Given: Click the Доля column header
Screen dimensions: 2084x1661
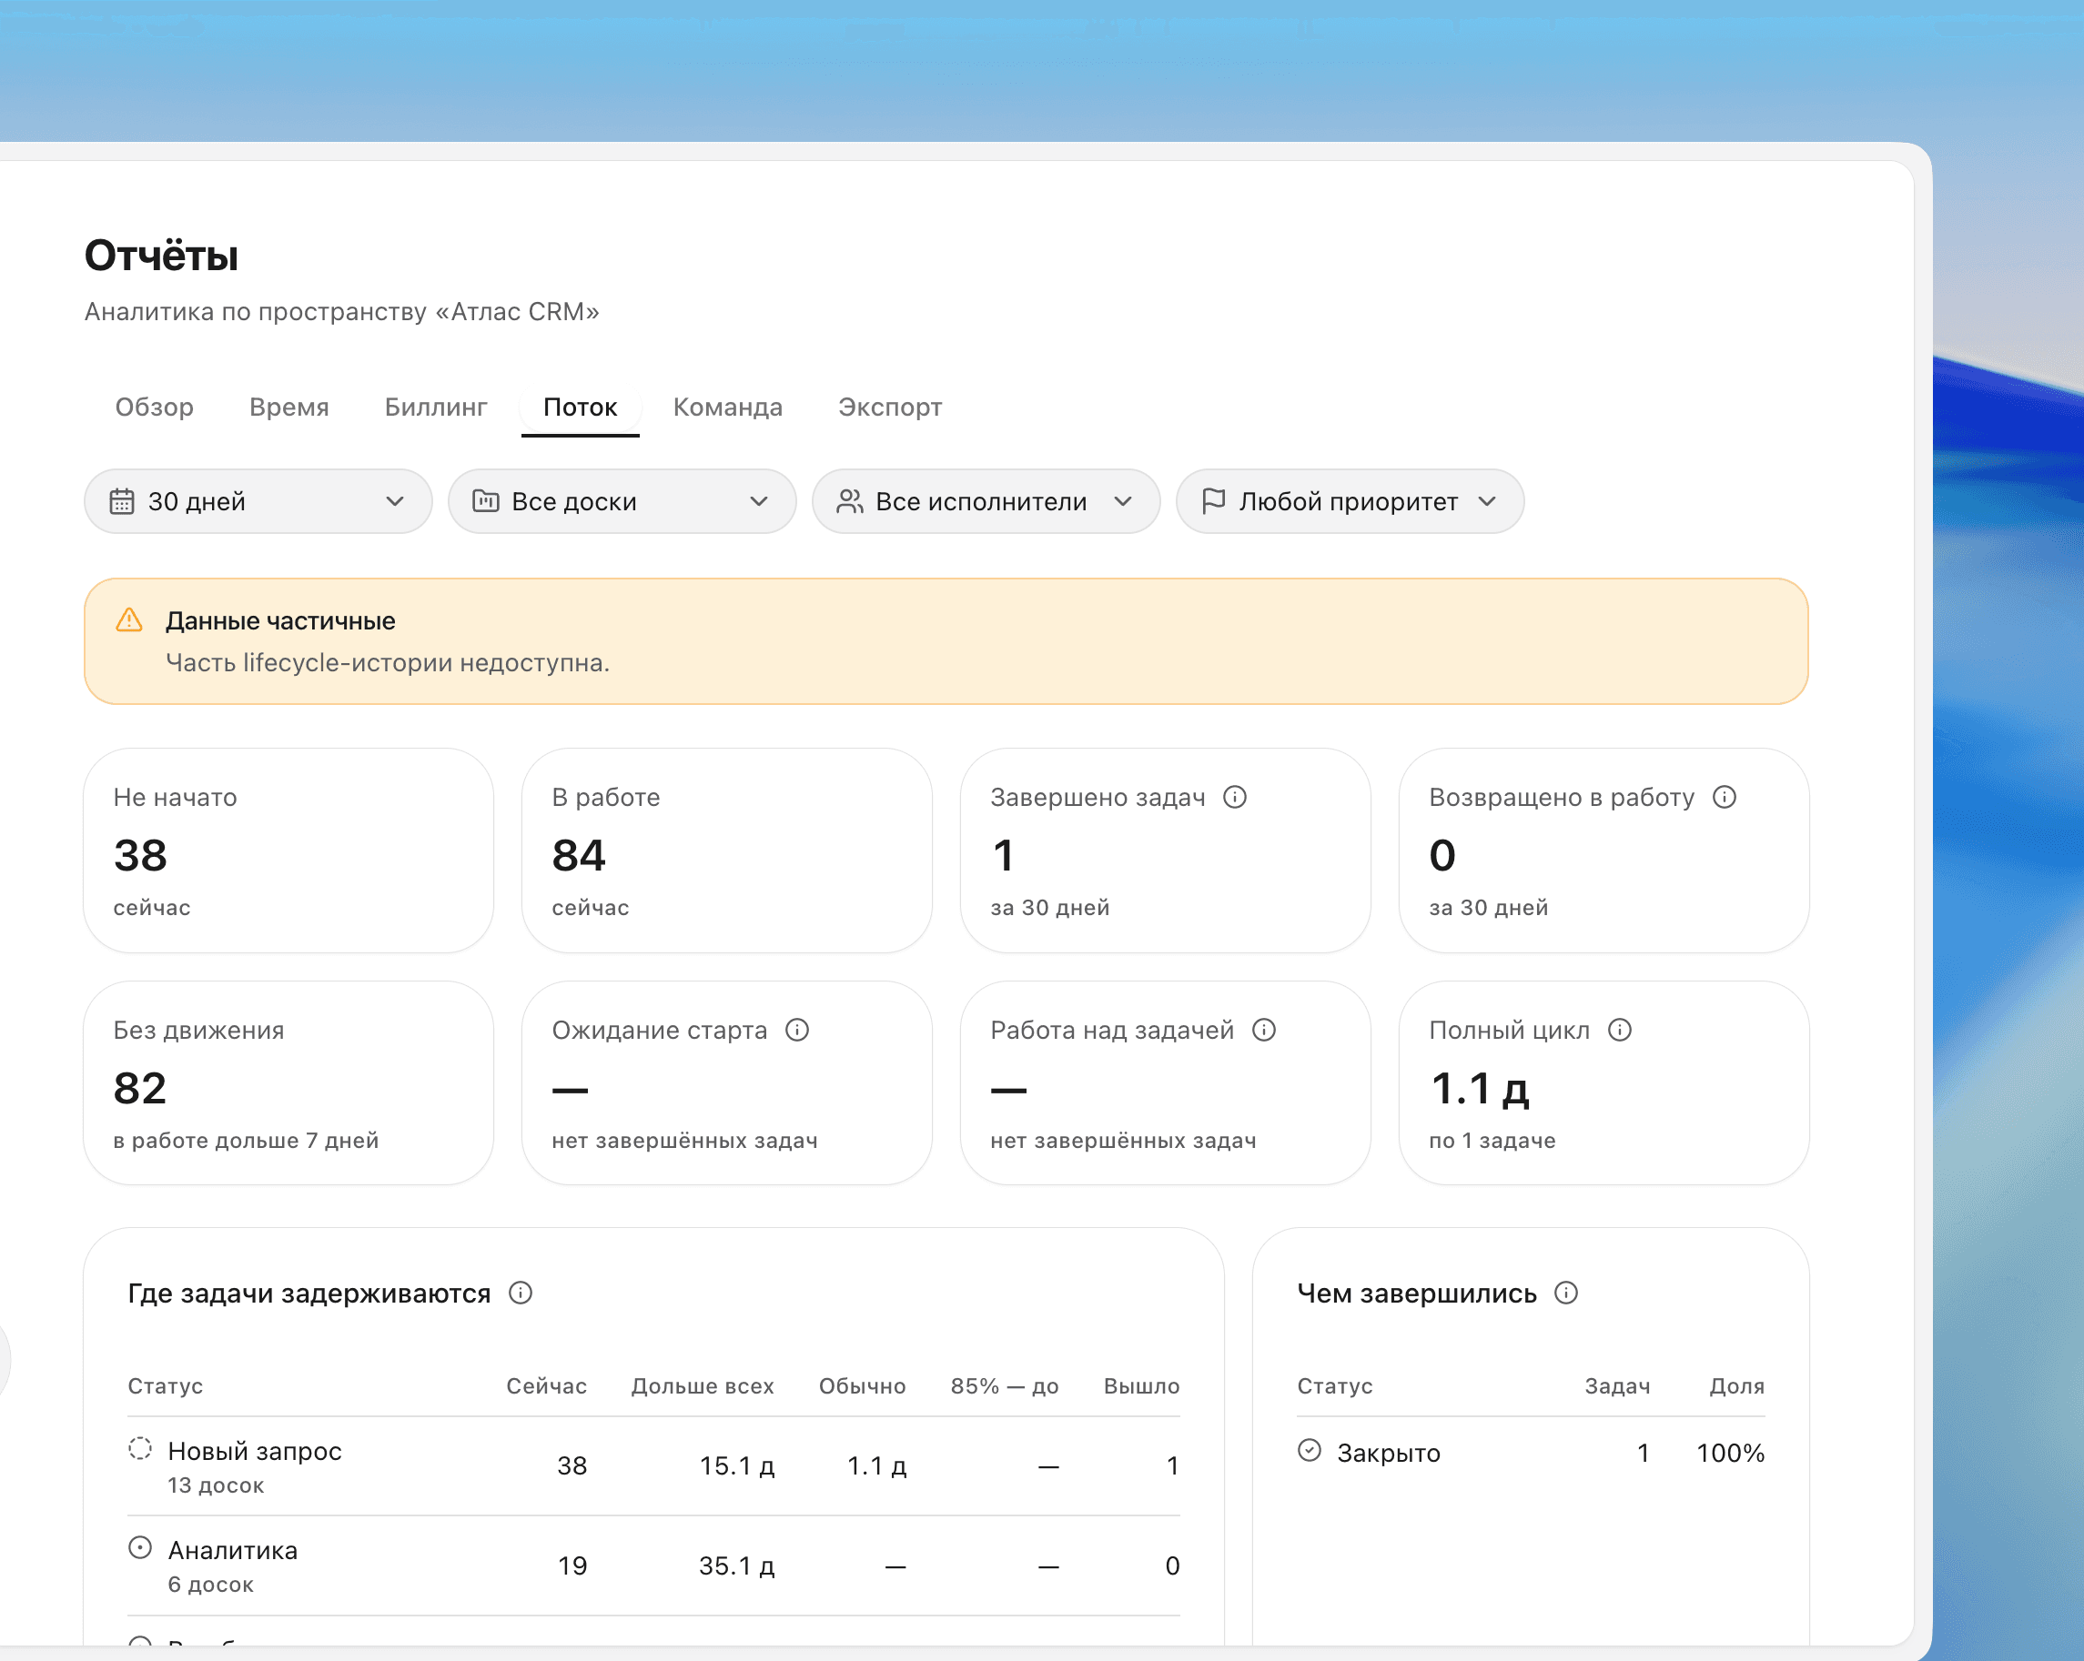Looking at the screenshot, I should pyautogui.click(x=1737, y=1385).
